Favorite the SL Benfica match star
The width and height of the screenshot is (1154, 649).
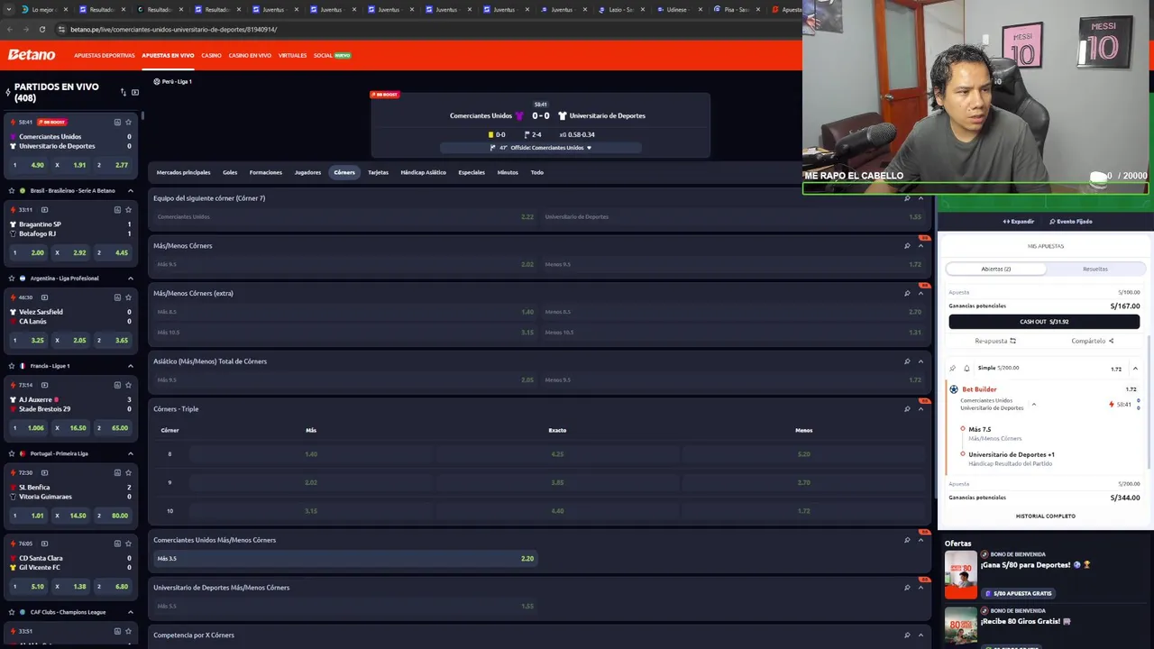pyautogui.click(x=129, y=472)
